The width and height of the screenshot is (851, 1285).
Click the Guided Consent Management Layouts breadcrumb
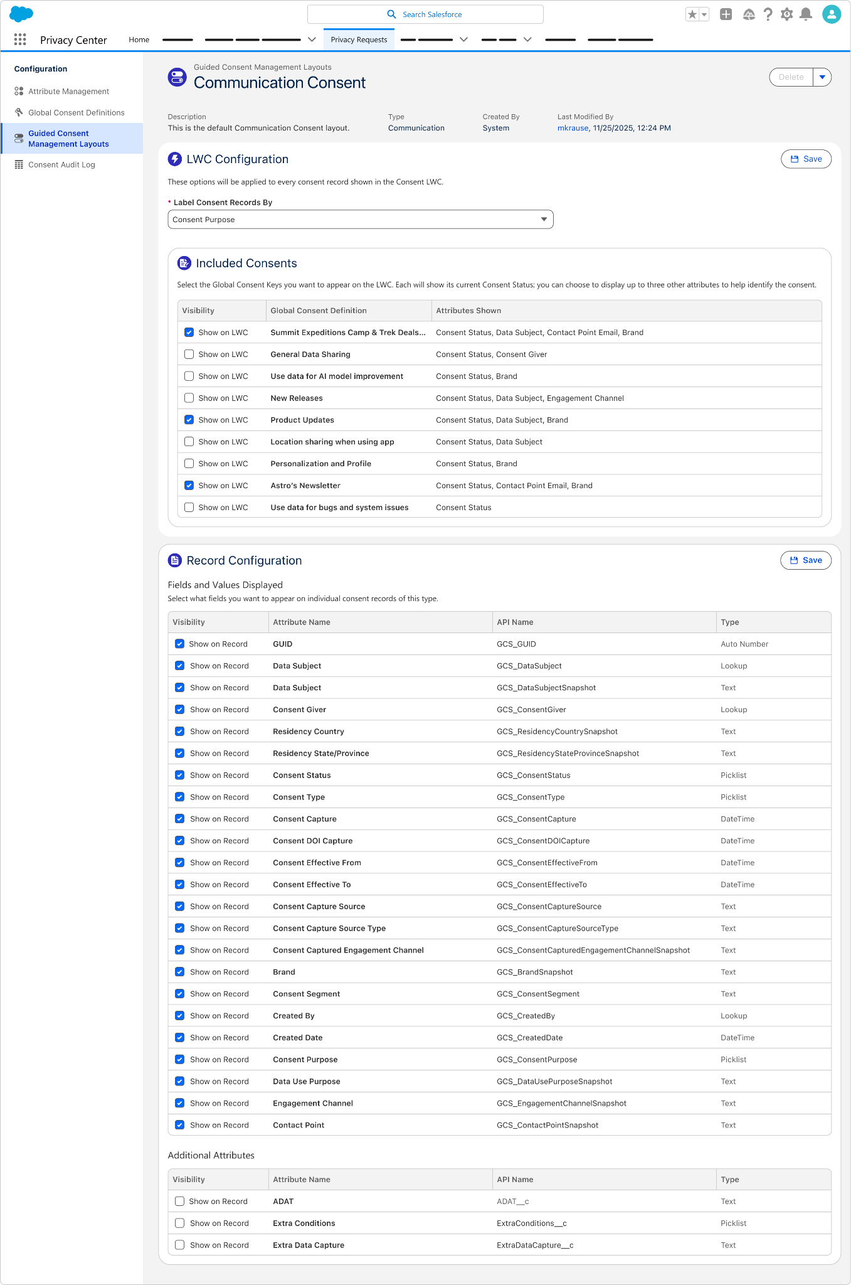point(262,67)
